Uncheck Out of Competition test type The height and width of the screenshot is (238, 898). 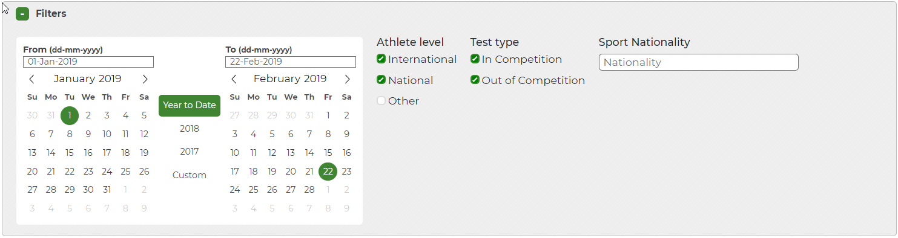pos(475,80)
